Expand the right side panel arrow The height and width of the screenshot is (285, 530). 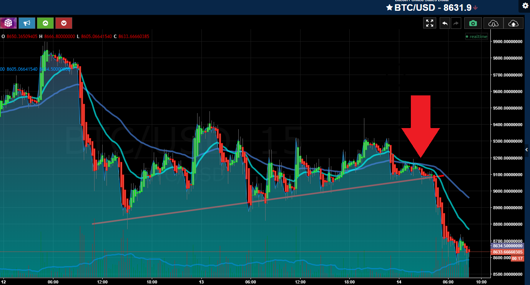[527, 150]
